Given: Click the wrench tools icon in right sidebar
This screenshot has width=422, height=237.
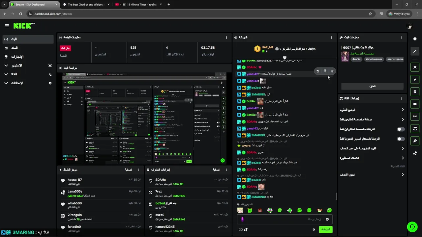Looking at the screenshot, I should click(x=415, y=141).
